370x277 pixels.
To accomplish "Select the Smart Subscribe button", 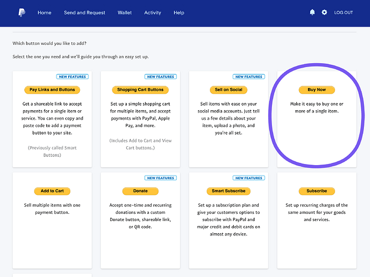I will (228, 191).
